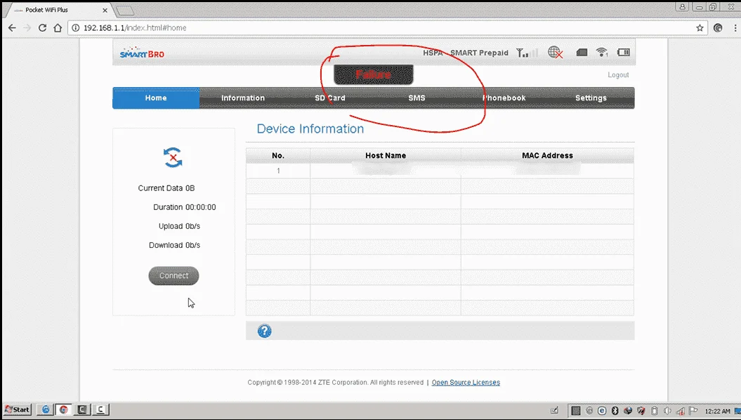The width and height of the screenshot is (741, 420).
Task: Open the Start menu
Action: pyautogui.click(x=18, y=409)
